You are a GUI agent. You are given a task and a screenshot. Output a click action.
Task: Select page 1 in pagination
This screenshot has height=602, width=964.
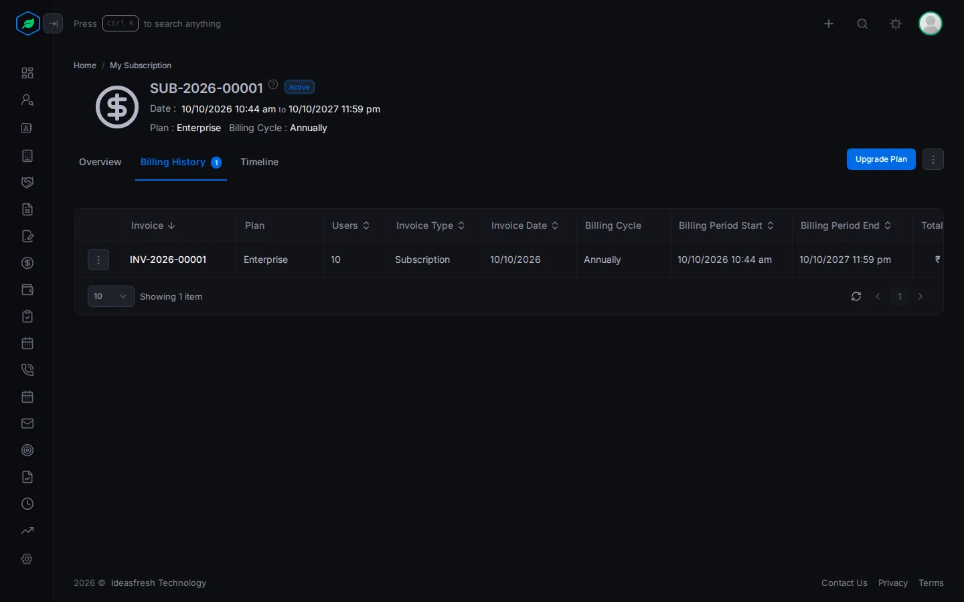click(900, 296)
